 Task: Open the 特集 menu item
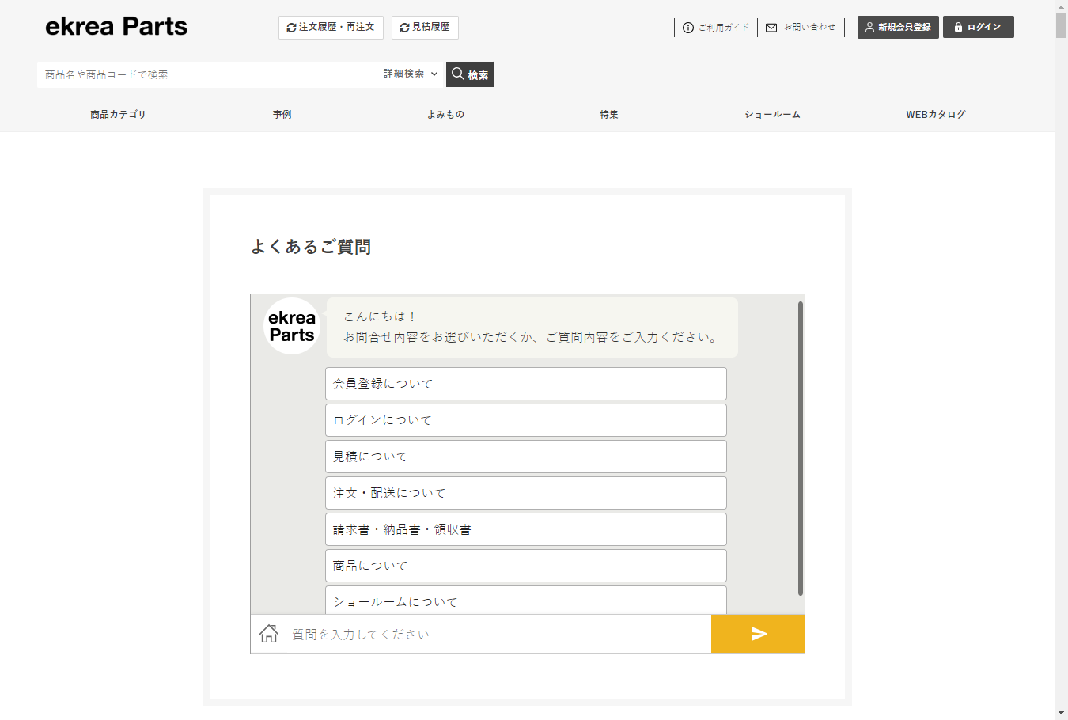[x=609, y=115]
